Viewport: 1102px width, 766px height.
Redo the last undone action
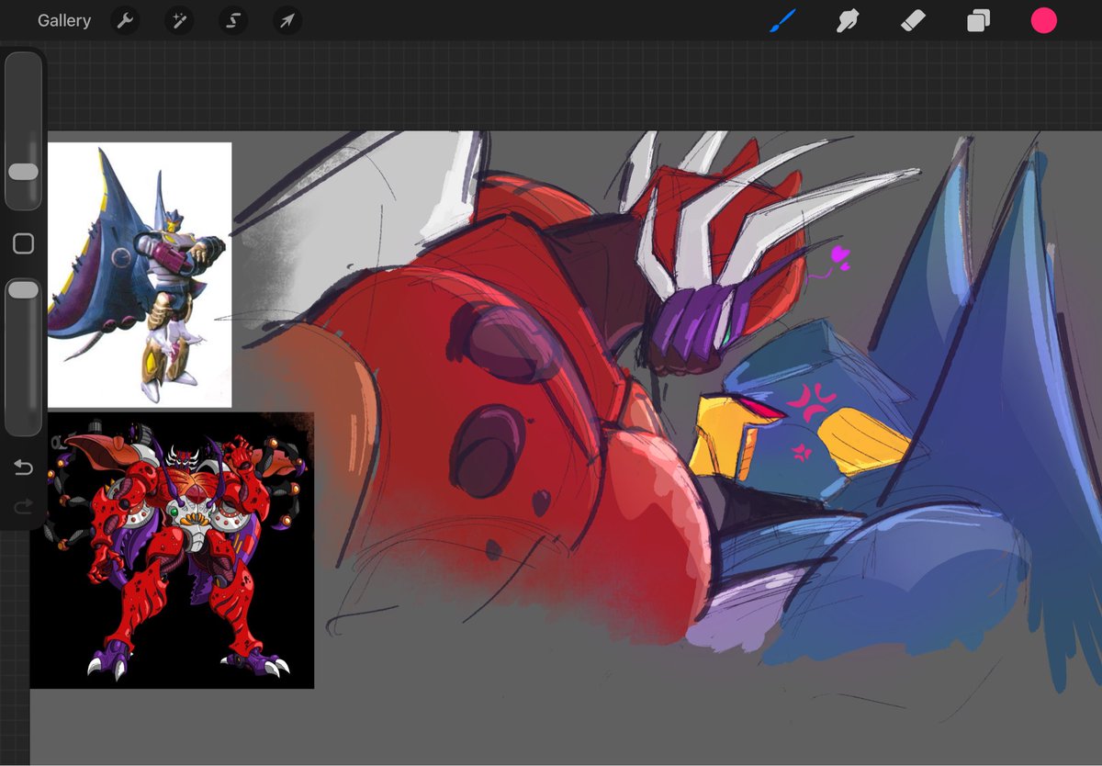[x=24, y=506]
